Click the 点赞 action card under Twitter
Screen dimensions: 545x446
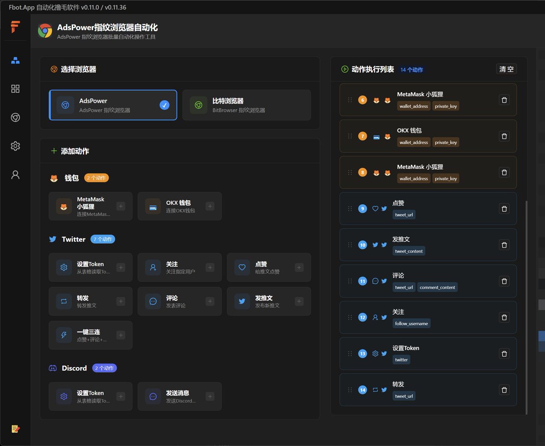pyautogui.click(x=269, y=268)
